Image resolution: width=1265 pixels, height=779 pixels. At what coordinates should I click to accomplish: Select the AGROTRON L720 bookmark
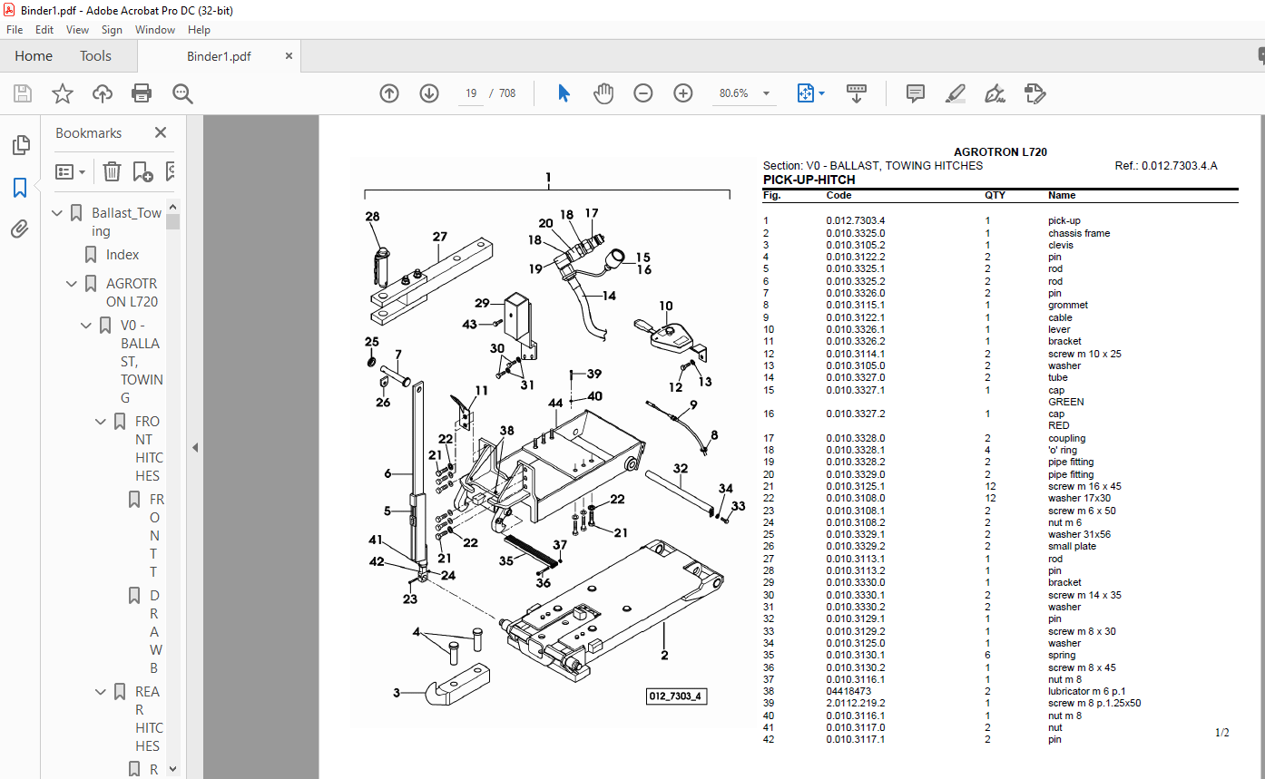click(132, 293)
